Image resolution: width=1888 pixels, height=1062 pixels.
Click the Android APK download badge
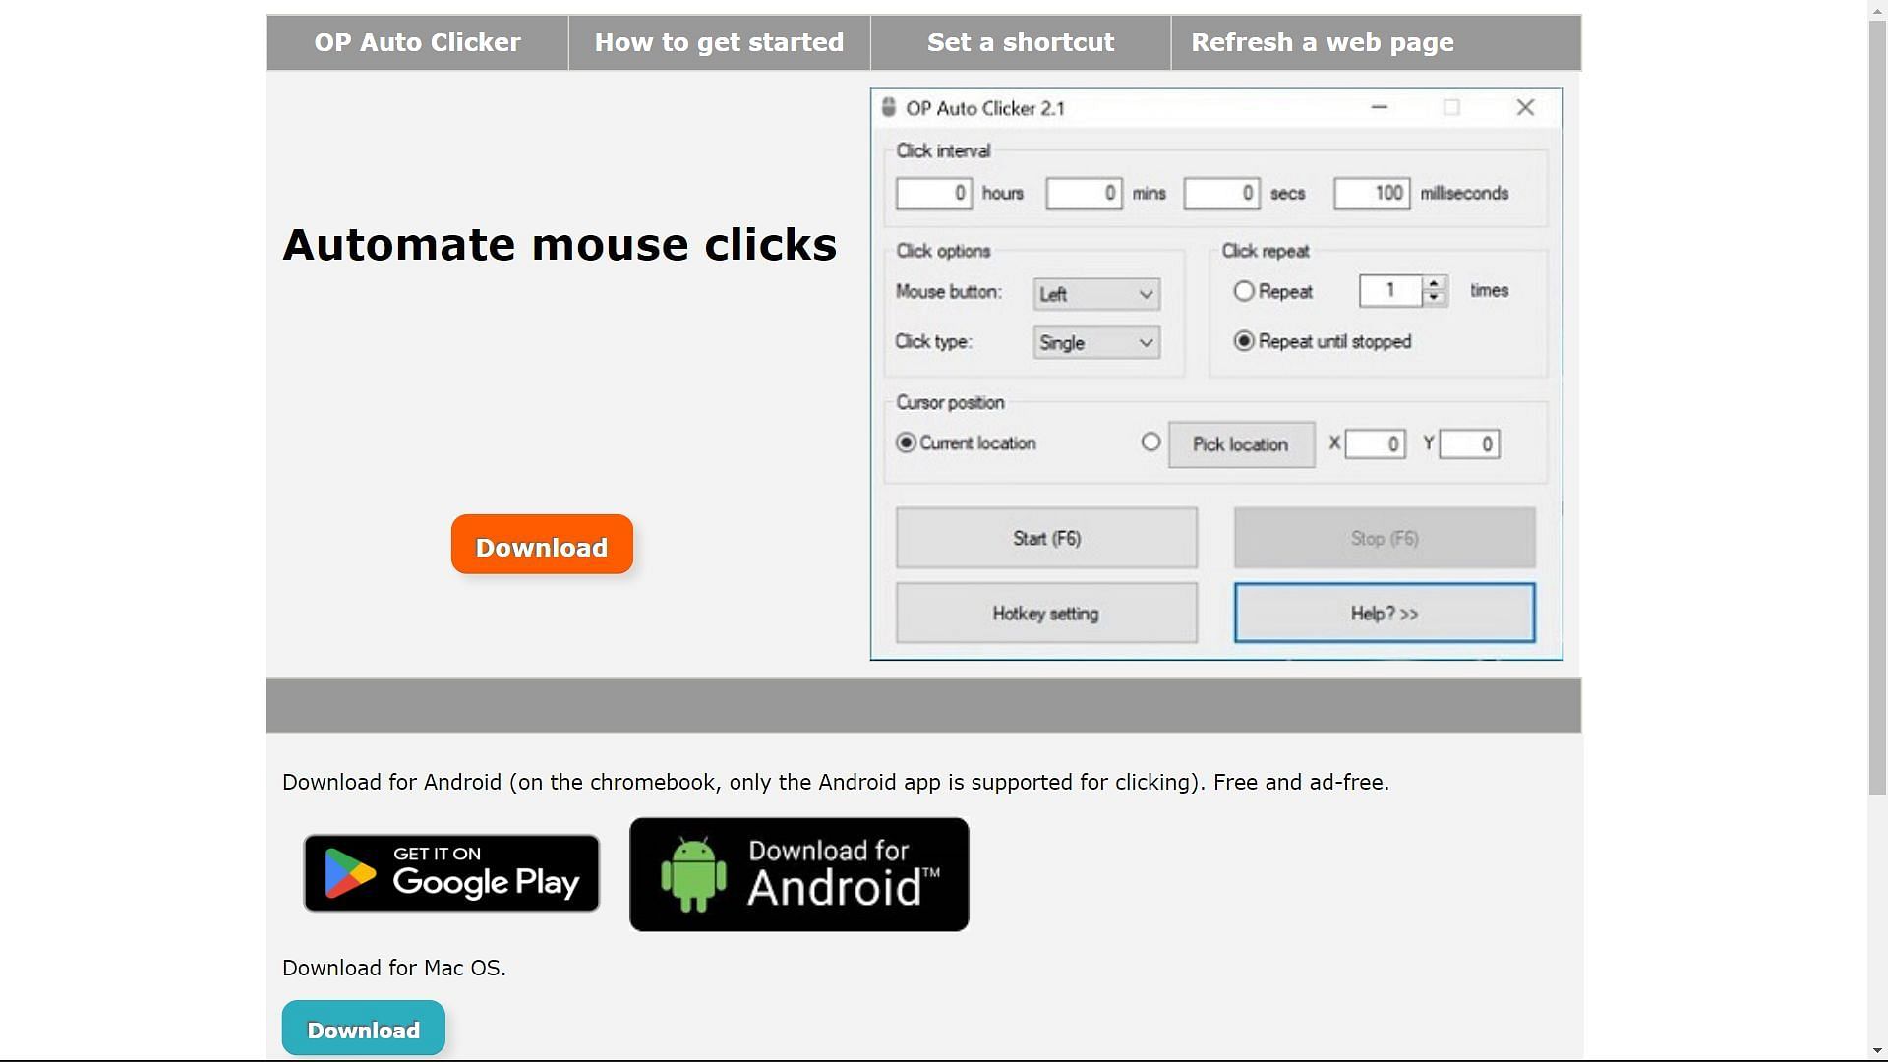point(798,874)
